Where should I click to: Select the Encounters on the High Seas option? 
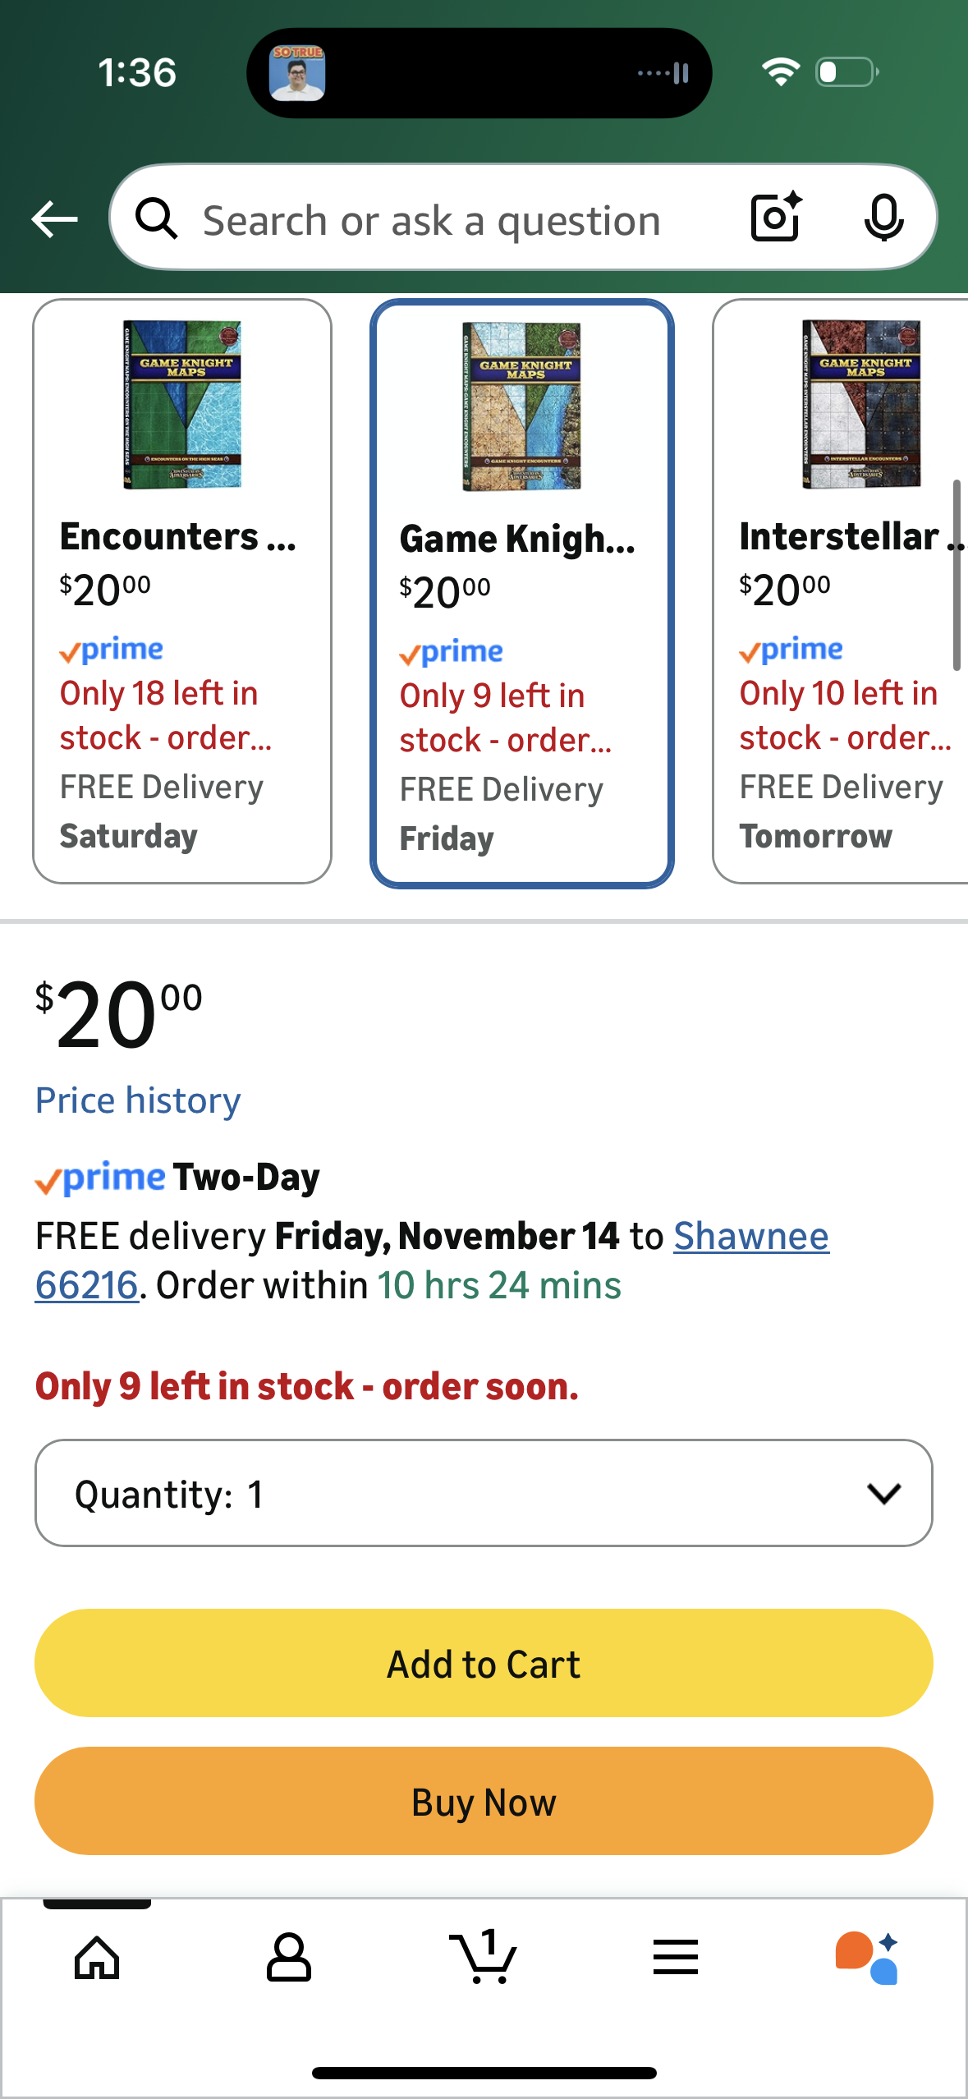(x=181, y=591)
